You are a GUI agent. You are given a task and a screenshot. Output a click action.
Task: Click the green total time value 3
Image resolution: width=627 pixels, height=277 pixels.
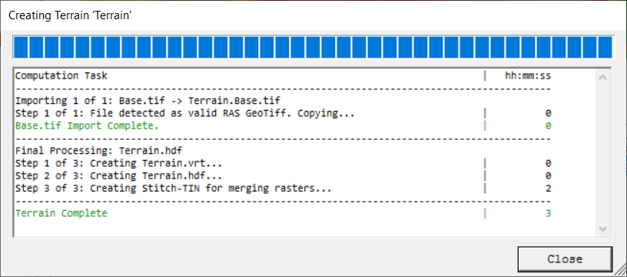pos(548,213)
